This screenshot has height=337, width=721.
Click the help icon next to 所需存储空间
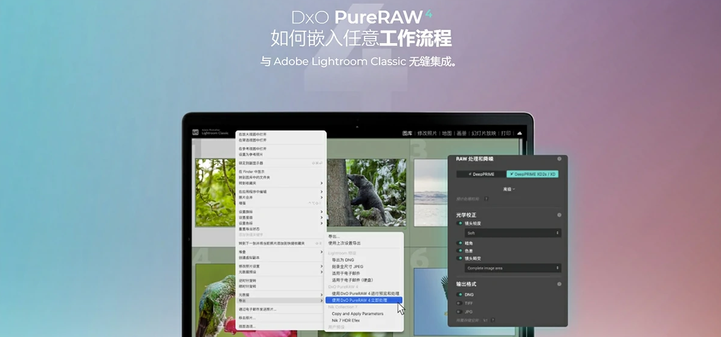tap(493, 320)
